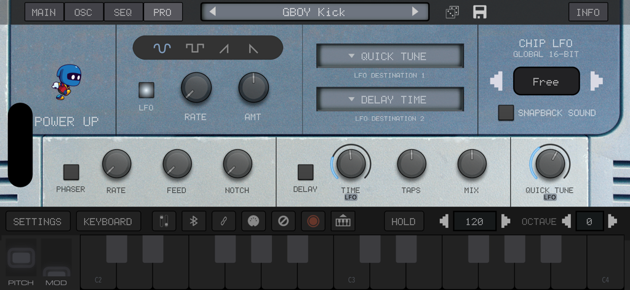Click the tempo value 120 field
This screenshot has width=630, height=290.
[x=474, y=221]
